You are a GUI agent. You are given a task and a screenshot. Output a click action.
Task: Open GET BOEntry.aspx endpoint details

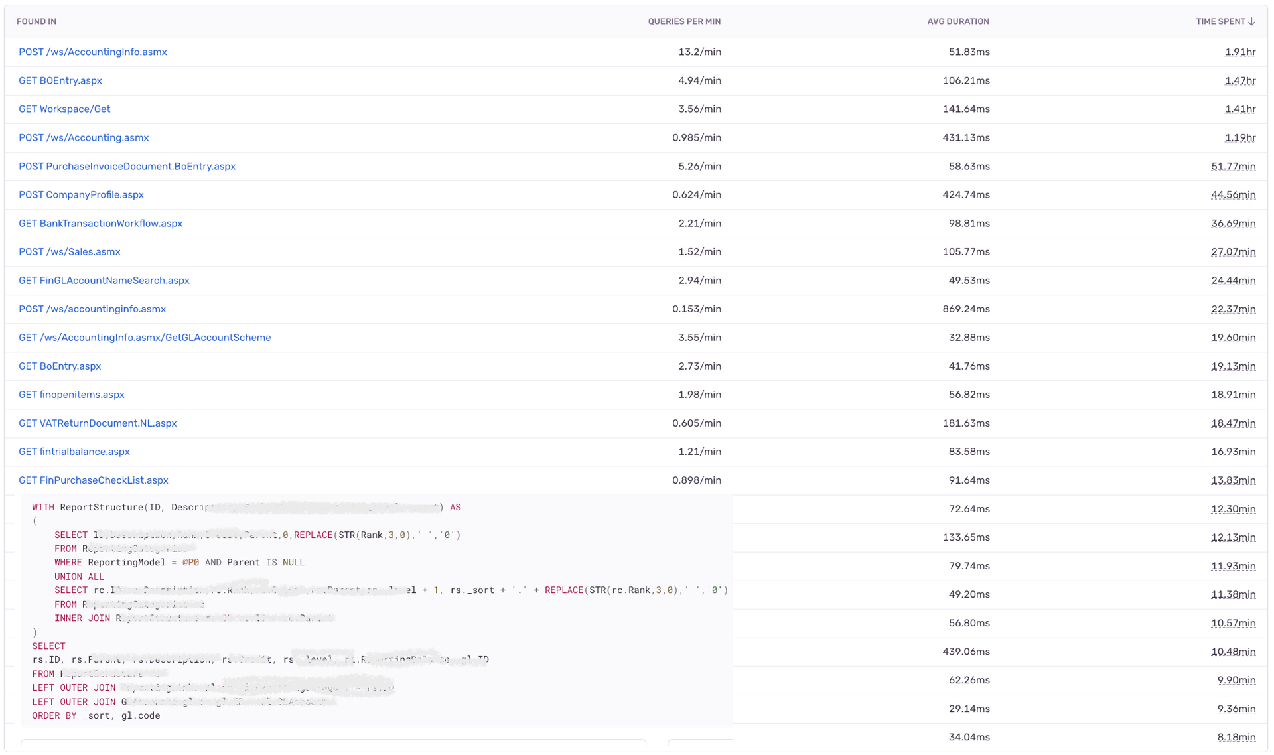click(x=60, y=80)
